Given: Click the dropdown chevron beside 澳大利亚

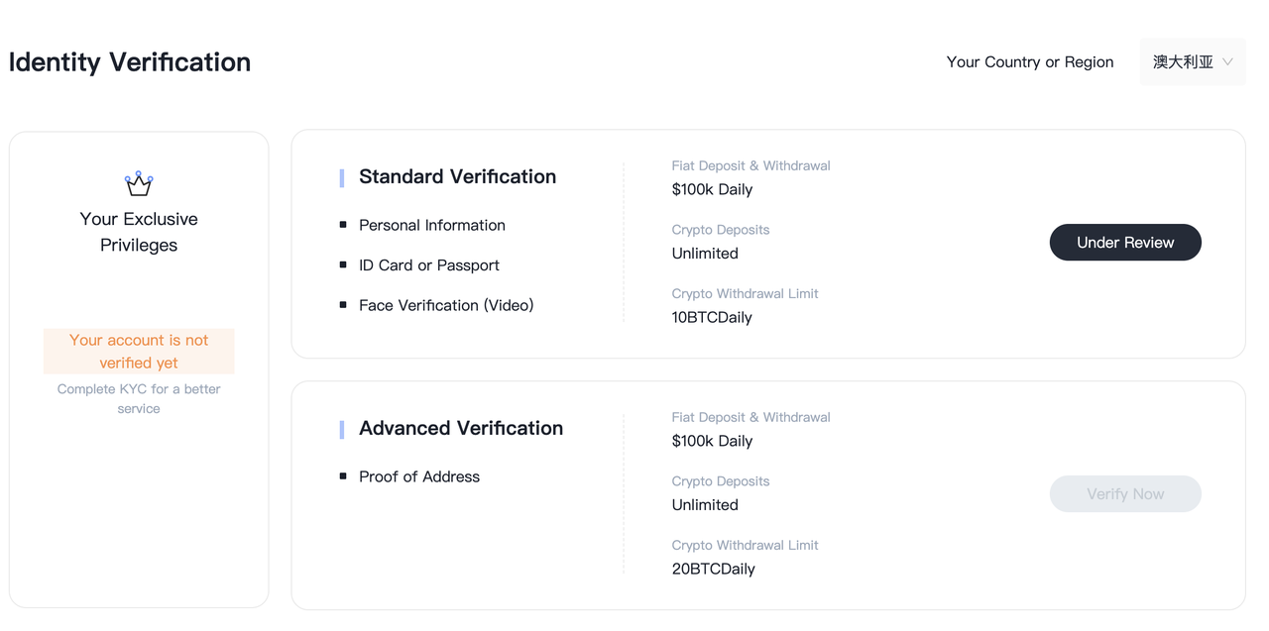Looking at the screenshot, I should tap(1228, 61).
